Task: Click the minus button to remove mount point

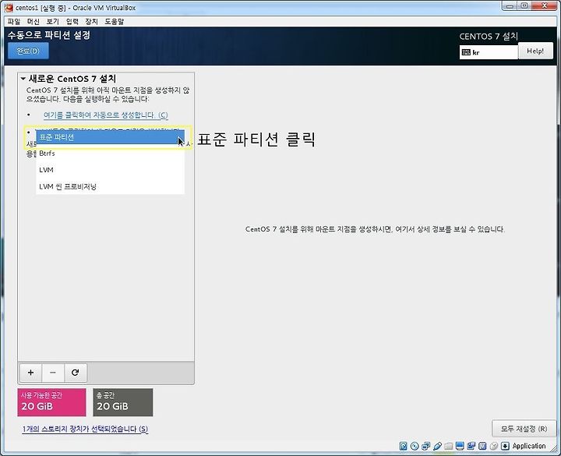Action: (x=53, y=373)
